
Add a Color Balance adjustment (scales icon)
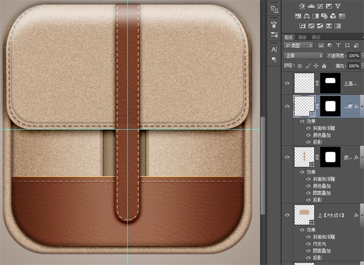tap(307, 16)
